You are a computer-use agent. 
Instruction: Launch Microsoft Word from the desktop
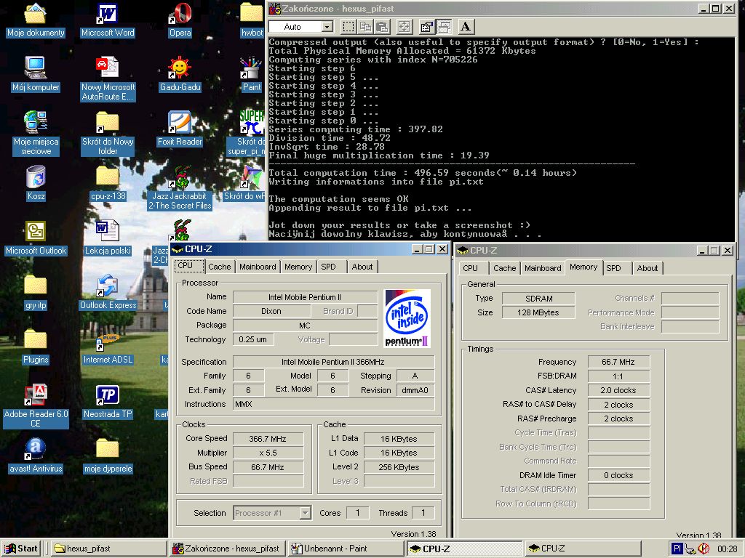tap(108, 20)
